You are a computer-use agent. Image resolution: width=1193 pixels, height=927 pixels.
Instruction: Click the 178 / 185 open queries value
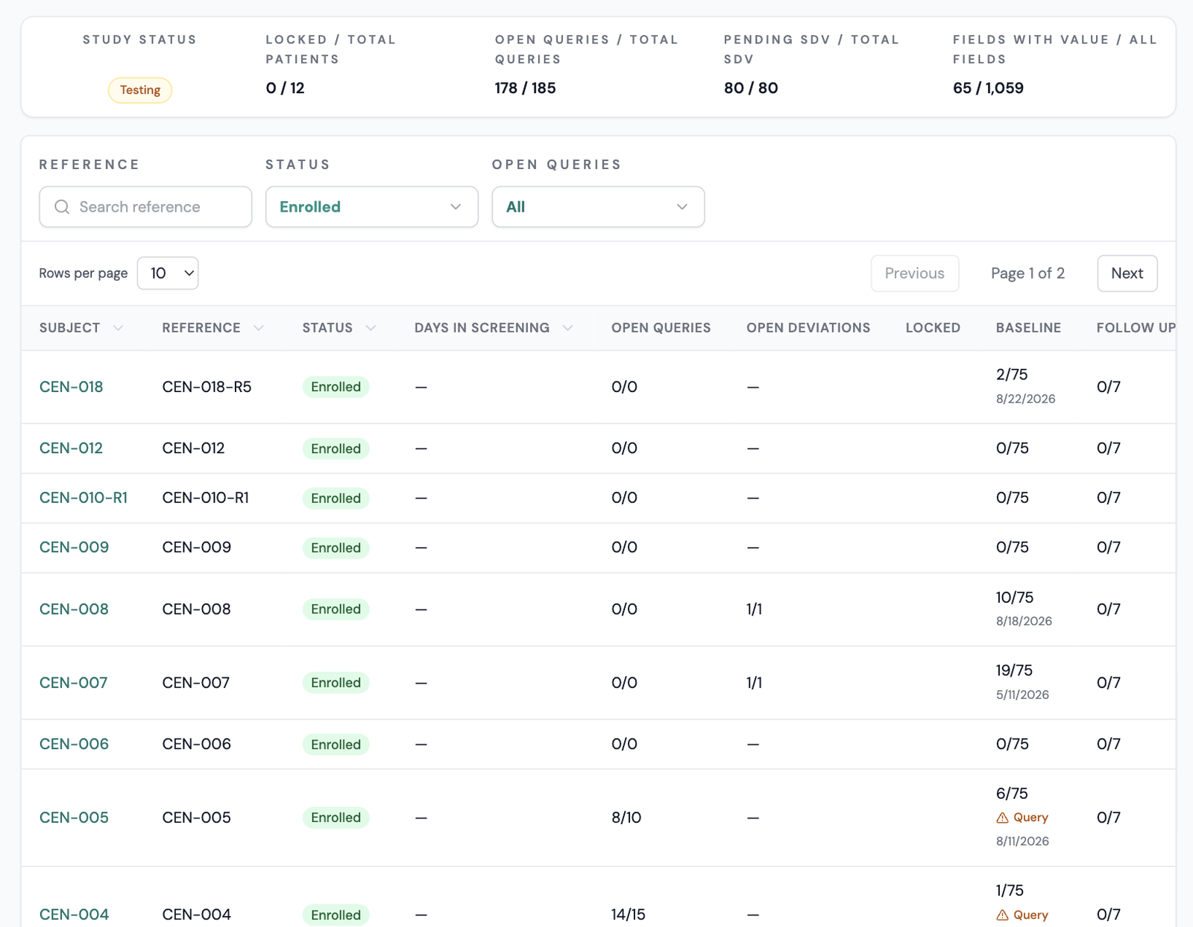tap(525, 88)
